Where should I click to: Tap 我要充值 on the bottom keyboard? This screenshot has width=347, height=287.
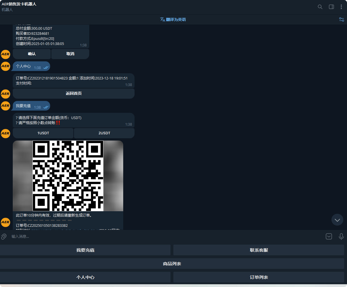[85, 250]
